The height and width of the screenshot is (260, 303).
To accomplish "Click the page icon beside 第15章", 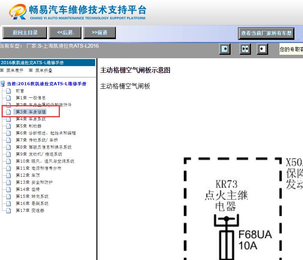I will (x=9, y=196).
